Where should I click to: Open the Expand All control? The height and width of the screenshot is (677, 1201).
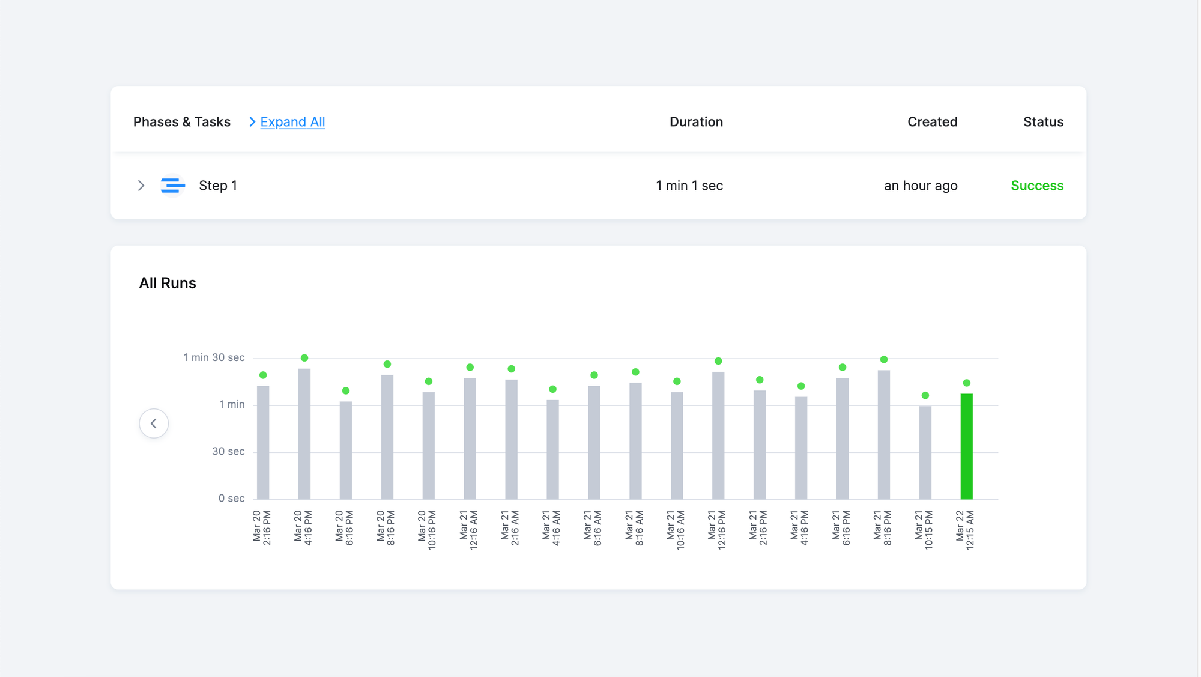pyautogui.click(x=292, y=121)
